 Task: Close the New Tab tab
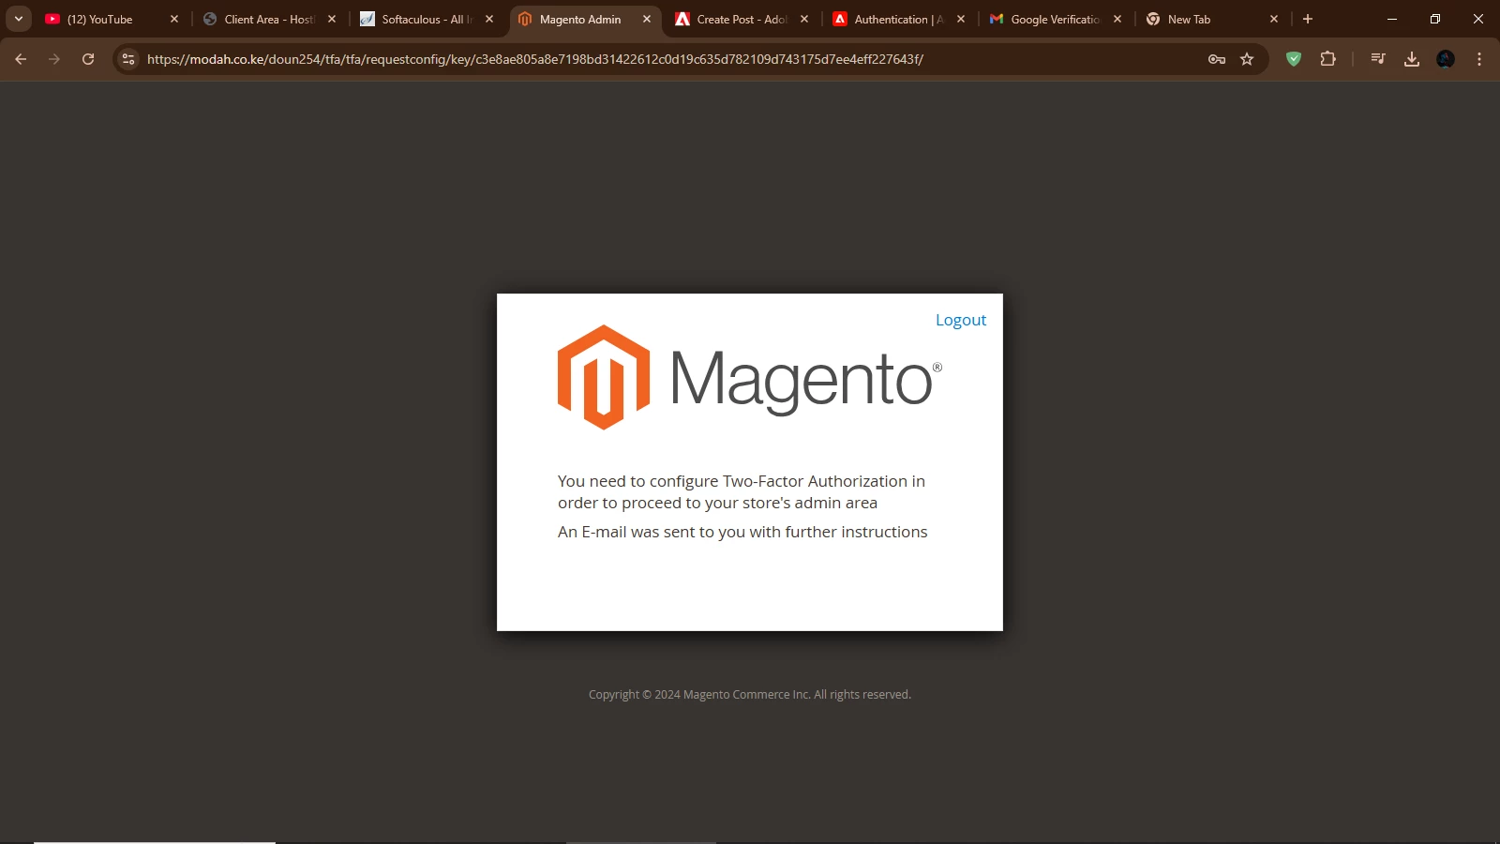click(1274, 19)
